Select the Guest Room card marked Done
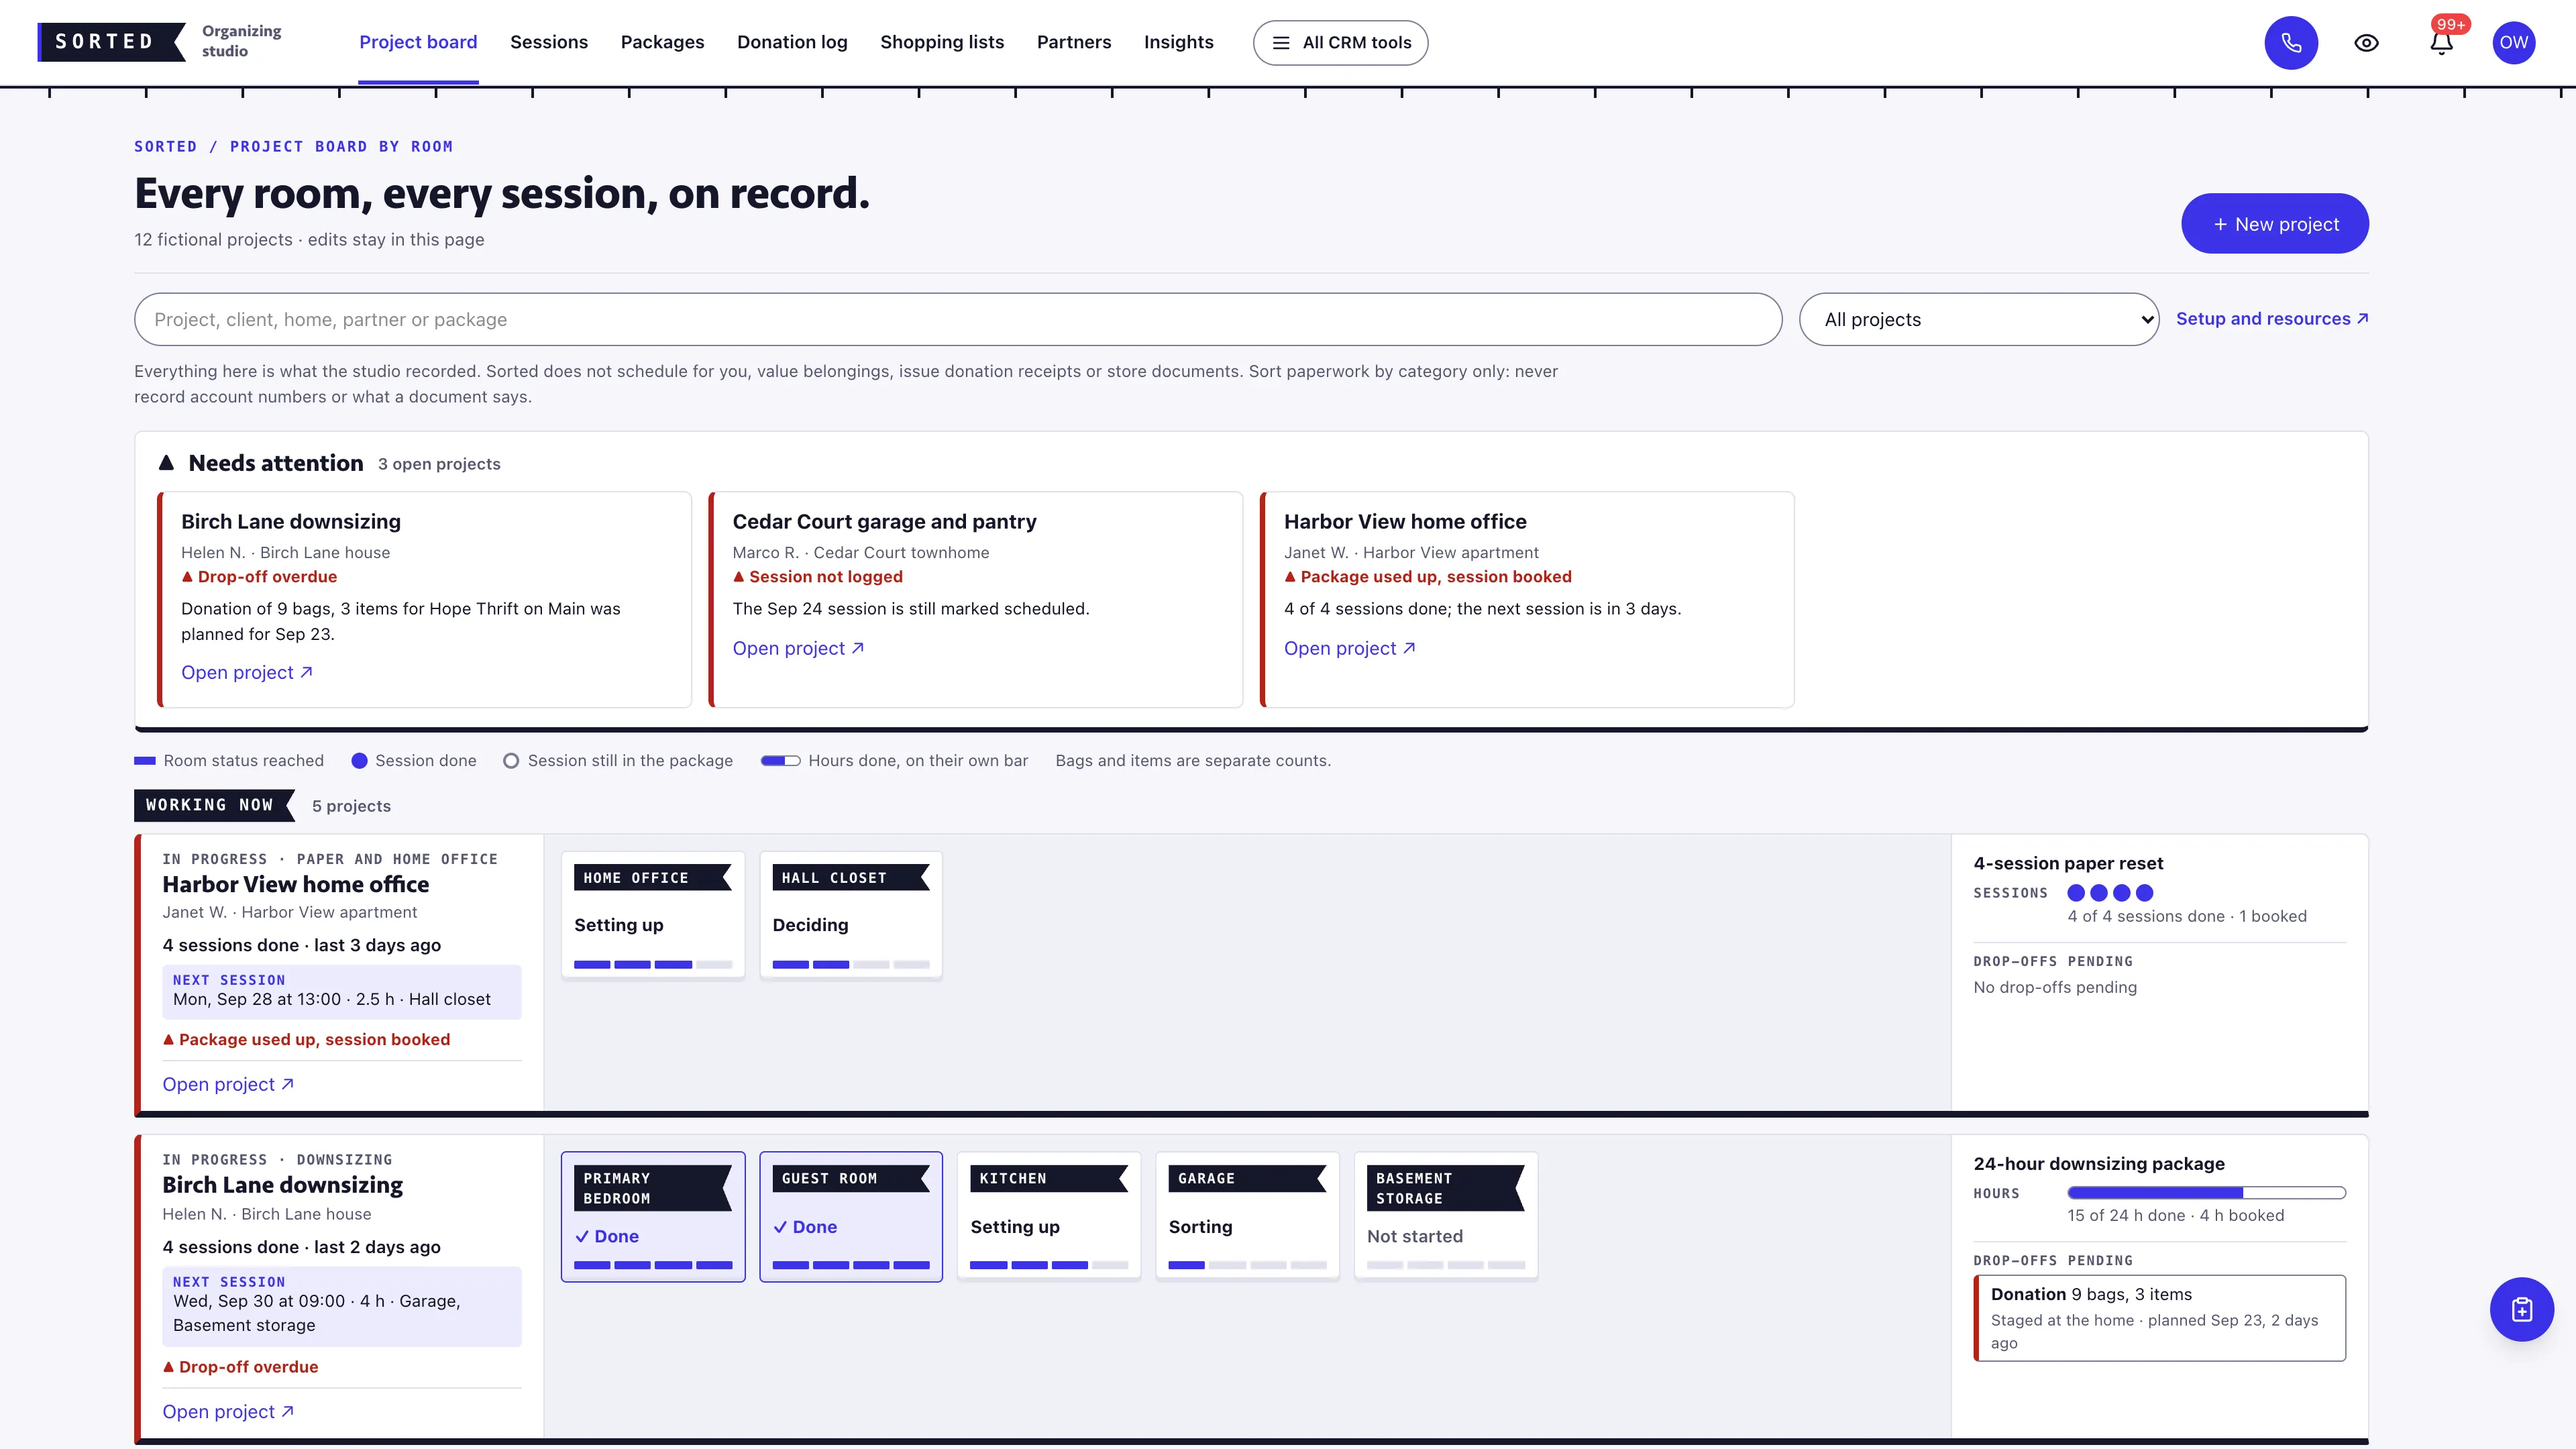2576x1449 pixels. (851, 1216)
